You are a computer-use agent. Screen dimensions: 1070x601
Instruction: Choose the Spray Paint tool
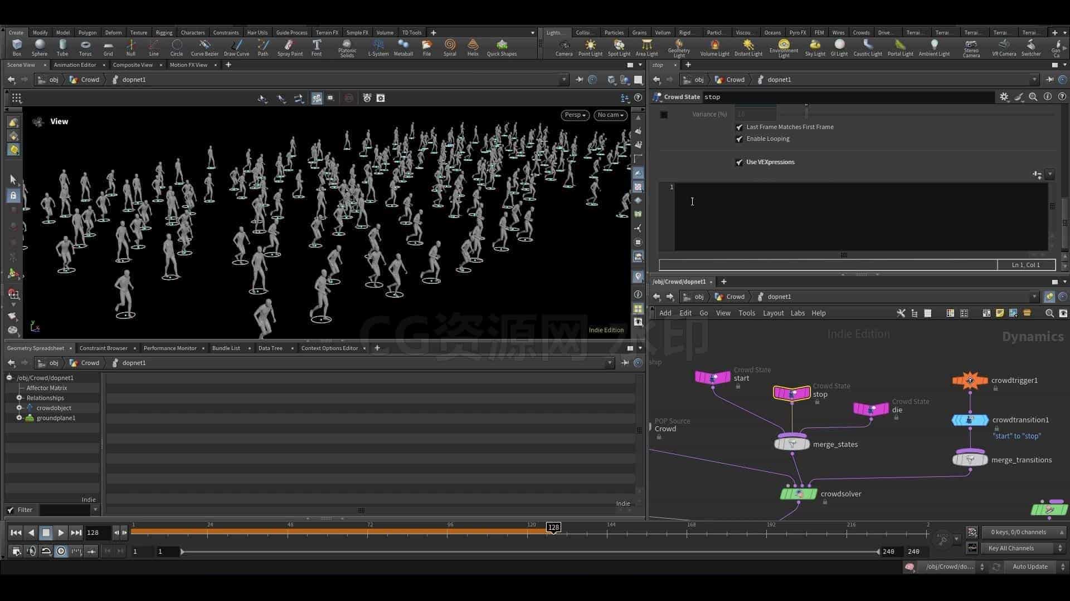point(290,47)
